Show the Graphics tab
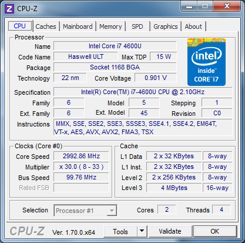The image size is (245, 243). (x=166, y=26)
